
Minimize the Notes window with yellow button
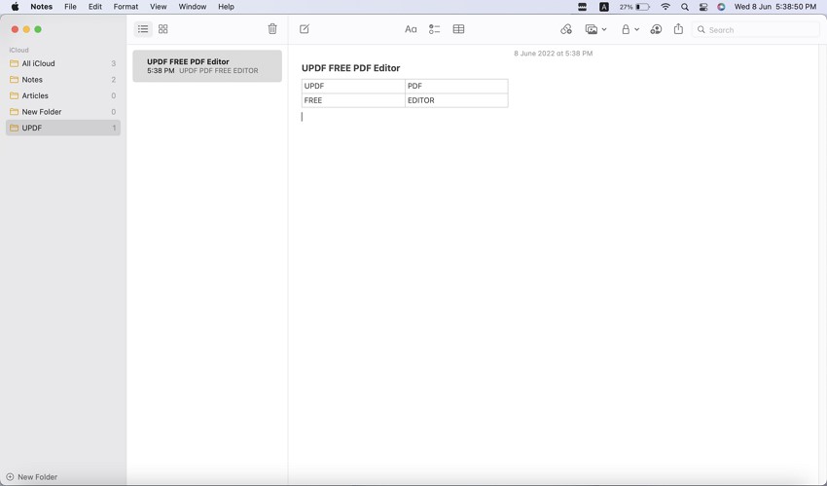(x=26, y=29)
